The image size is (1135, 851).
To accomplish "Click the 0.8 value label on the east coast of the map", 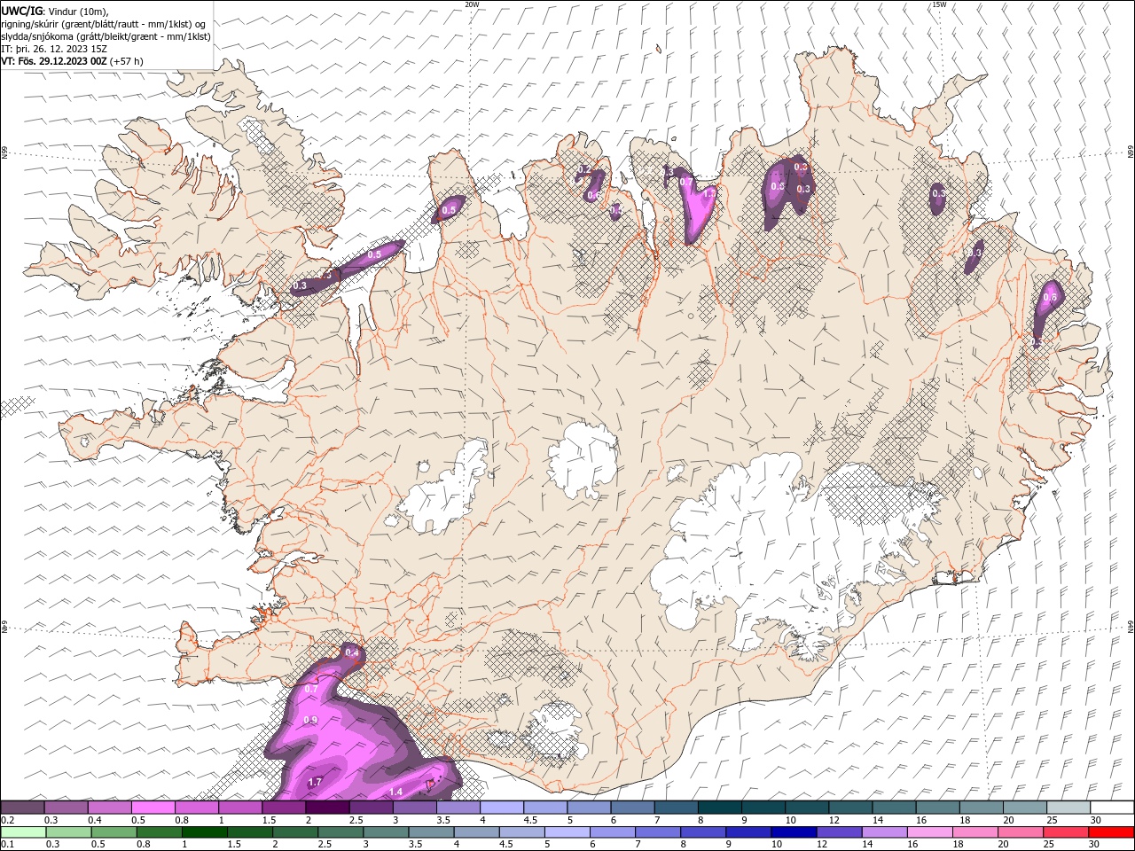I will click(x=1050, y=298).
